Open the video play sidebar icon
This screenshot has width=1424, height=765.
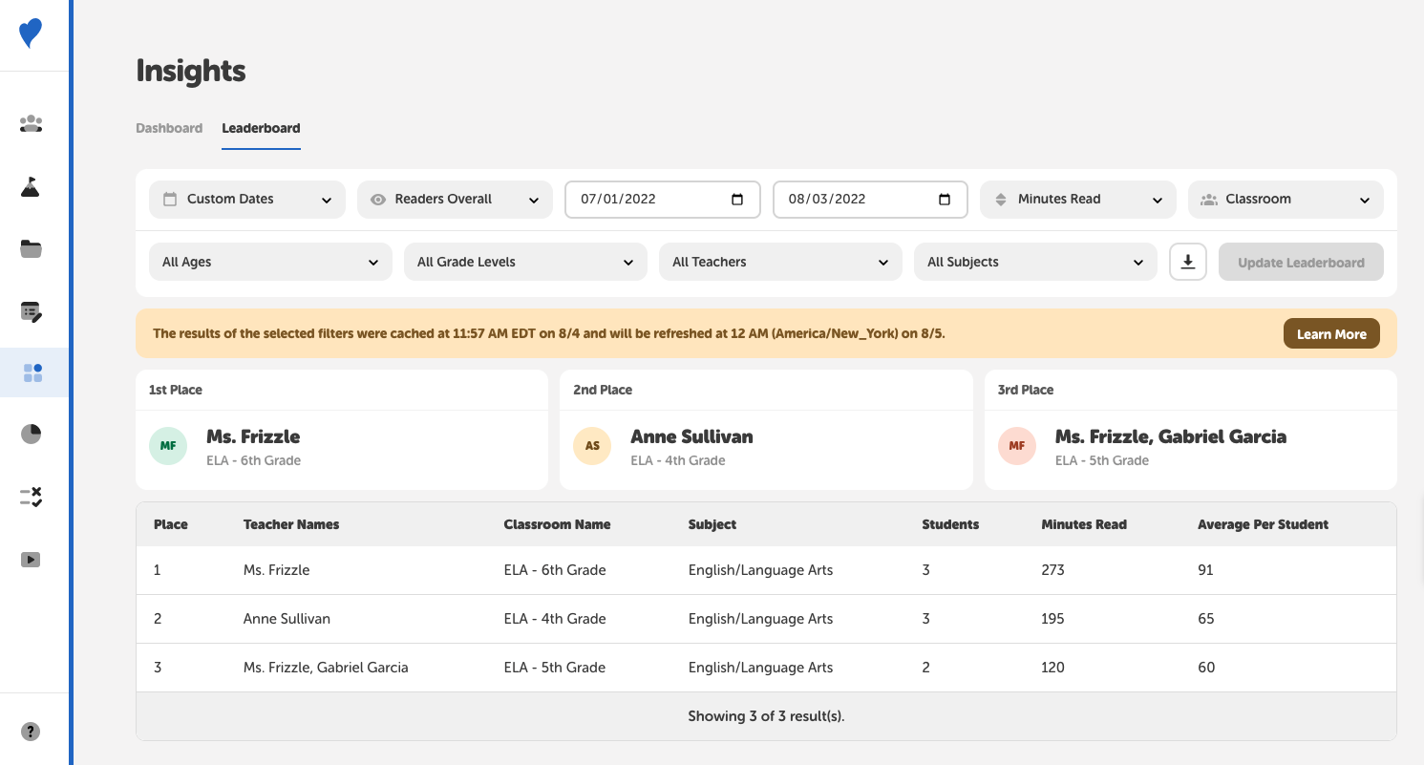coord(31,560)
